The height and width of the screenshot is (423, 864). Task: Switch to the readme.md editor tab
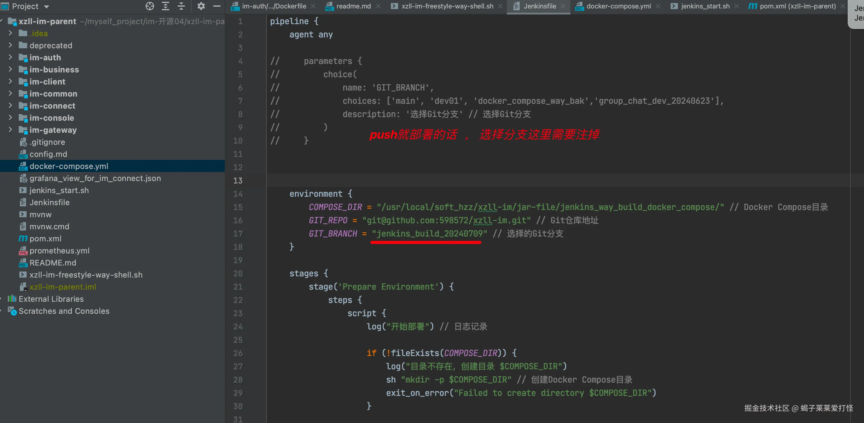(353, 6)
